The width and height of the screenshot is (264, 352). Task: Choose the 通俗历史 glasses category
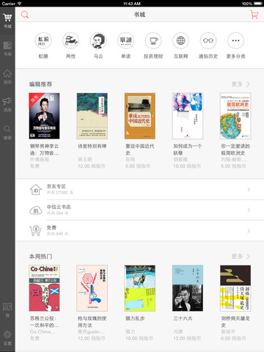[x=208, y=40]
